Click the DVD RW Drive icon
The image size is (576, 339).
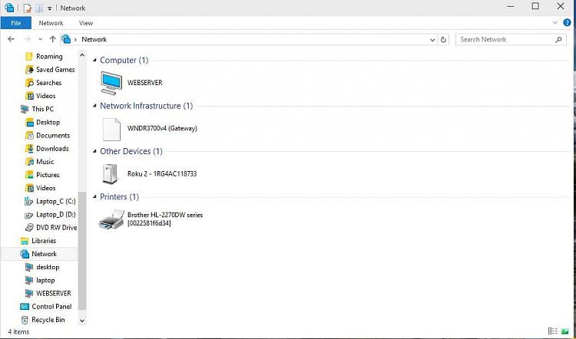click(x=29, y=228)
